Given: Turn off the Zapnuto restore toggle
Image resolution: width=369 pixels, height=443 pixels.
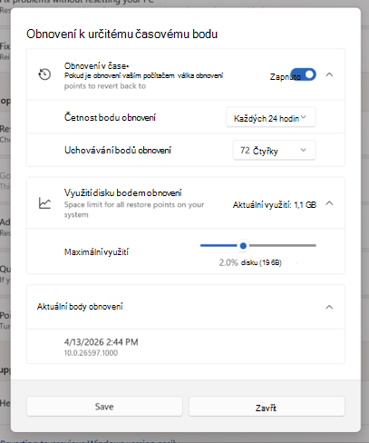Looking at the screenshot, I should tap(303, 74).
